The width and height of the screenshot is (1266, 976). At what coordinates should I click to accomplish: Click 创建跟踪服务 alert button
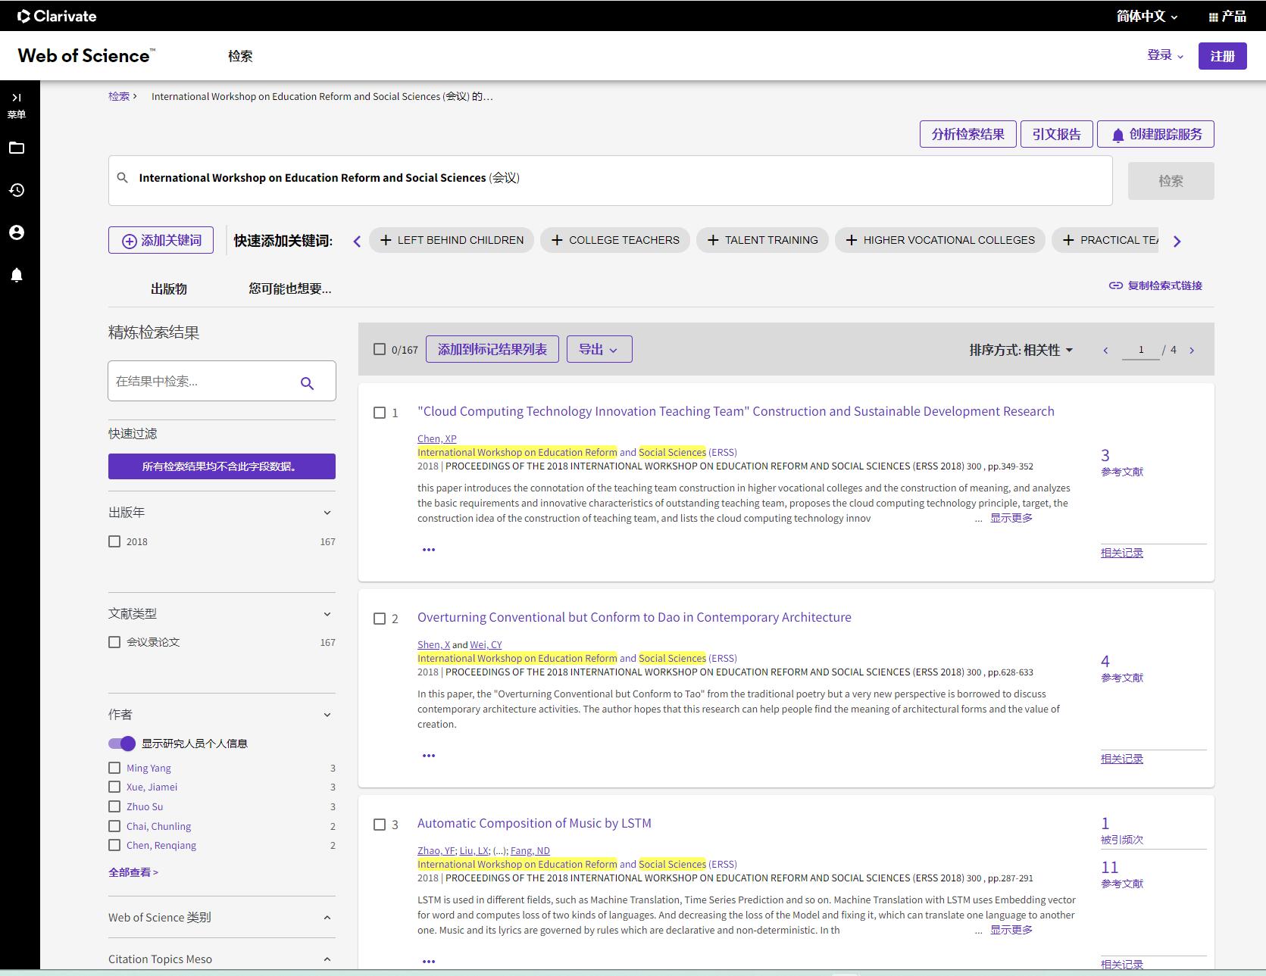(x=1155, y=134)
